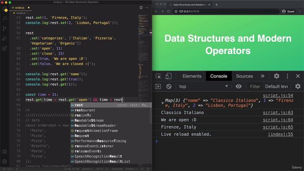Open the script.js:63 source link
This screenshot has height=171, width=304.
(278, 113)
